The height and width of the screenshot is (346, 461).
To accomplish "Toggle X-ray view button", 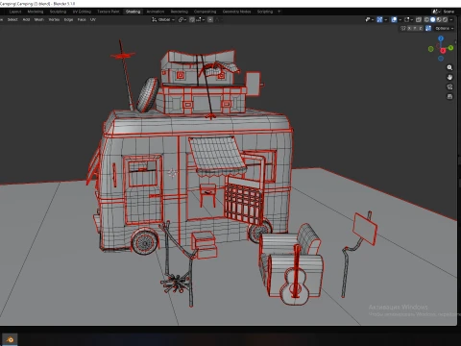I will 419,19.
